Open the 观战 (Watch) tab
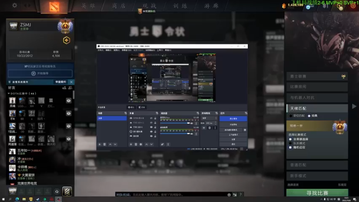The image size is (359, 202). 149,6
